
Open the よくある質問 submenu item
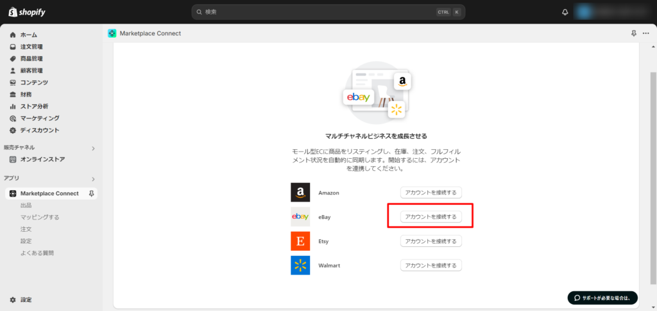pyautogui.click(x=37, y=253)
